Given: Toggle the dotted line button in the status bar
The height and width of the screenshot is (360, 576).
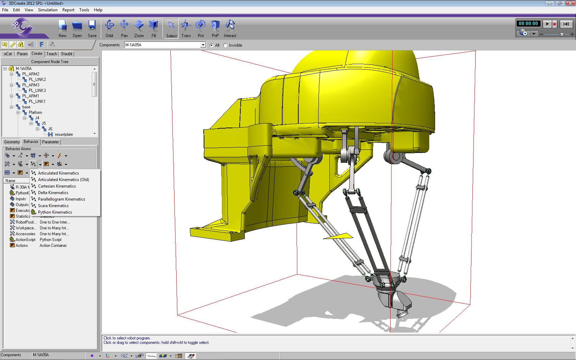Looking at the screenshot, I should click(151, 356).
